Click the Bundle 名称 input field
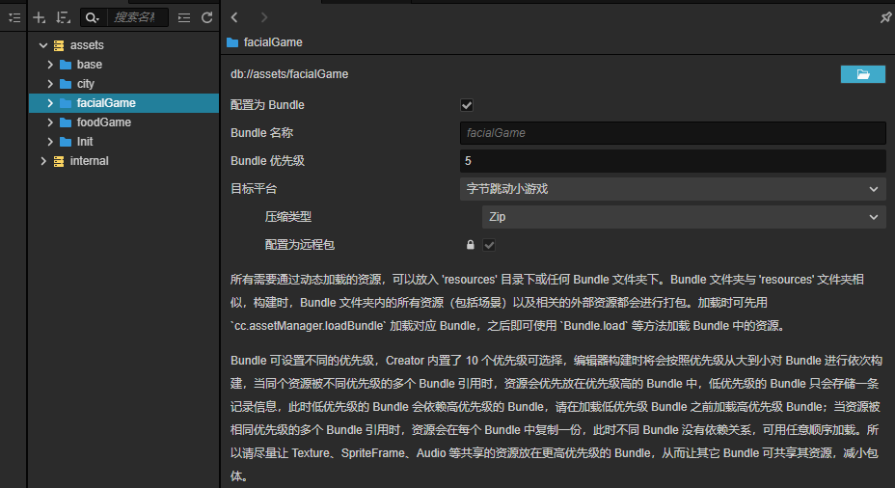Screen dimensions: 895x488 tap(673, 133)
